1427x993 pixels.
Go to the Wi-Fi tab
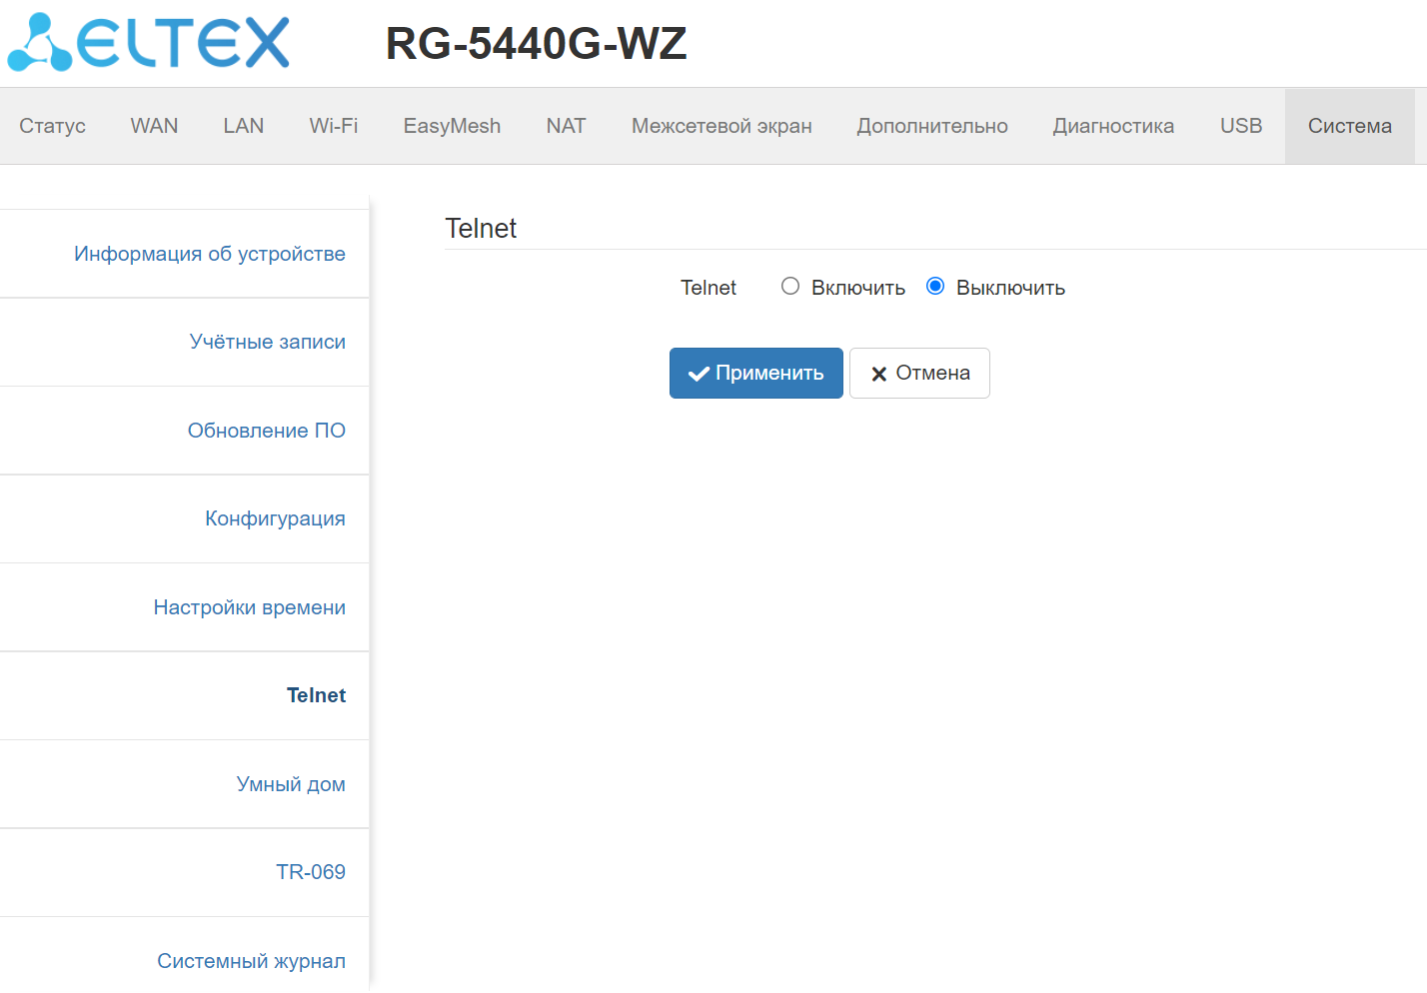pos(334,126)
